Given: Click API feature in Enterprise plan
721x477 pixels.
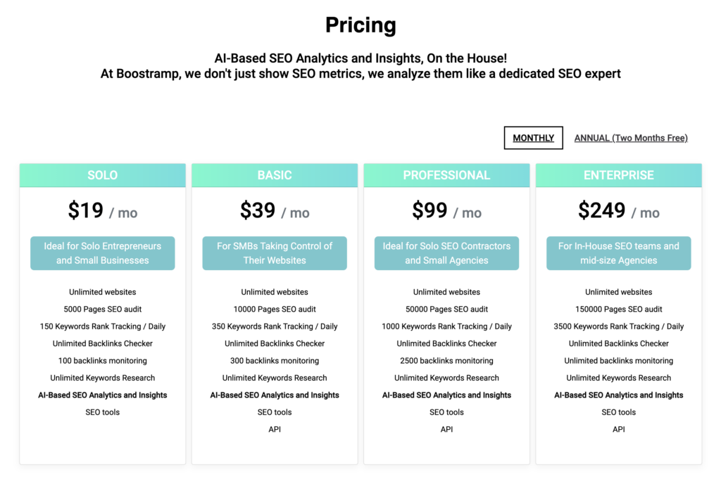Looking at the screenshot, I should (x=618, y=429).
